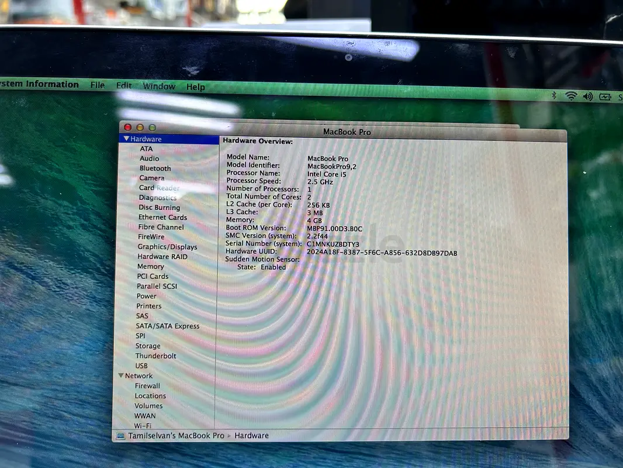Close the MacBook Pro window
Viewport: 623px width, 468px height.
pyautogui.click(x=127, y=128)
